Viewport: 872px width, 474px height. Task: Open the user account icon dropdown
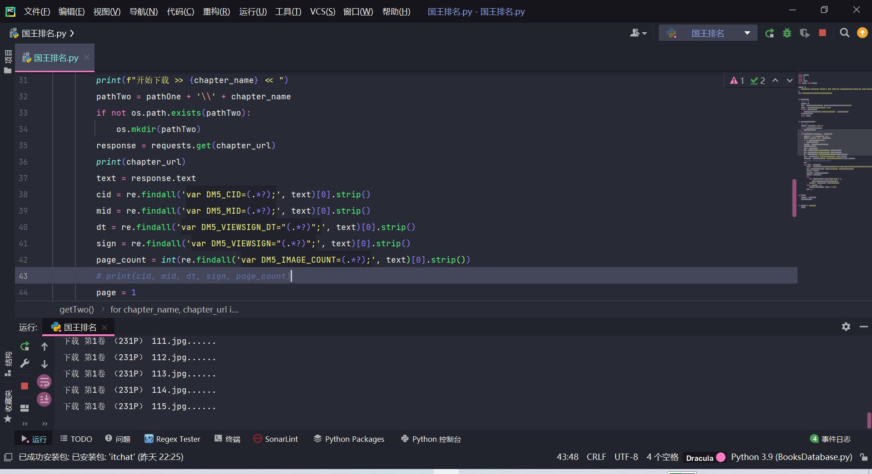pos(638,33)
